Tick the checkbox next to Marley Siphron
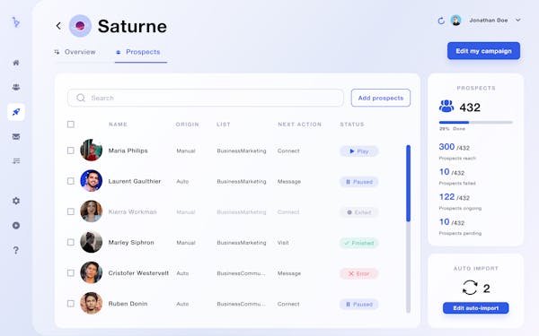The image size is (539, 336). pyautogui.click(x=71, y=243)
